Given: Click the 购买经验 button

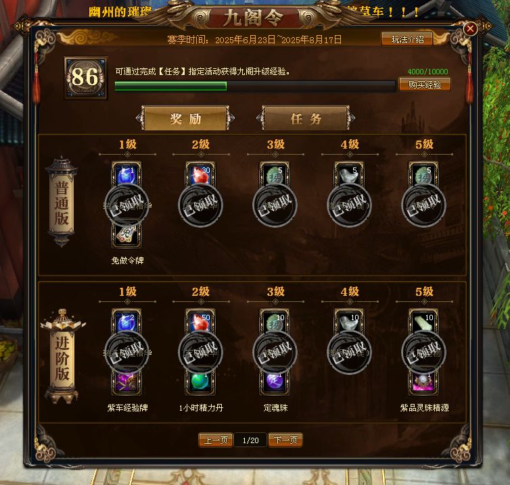Looking at the screenshot, I should [425, 84].
